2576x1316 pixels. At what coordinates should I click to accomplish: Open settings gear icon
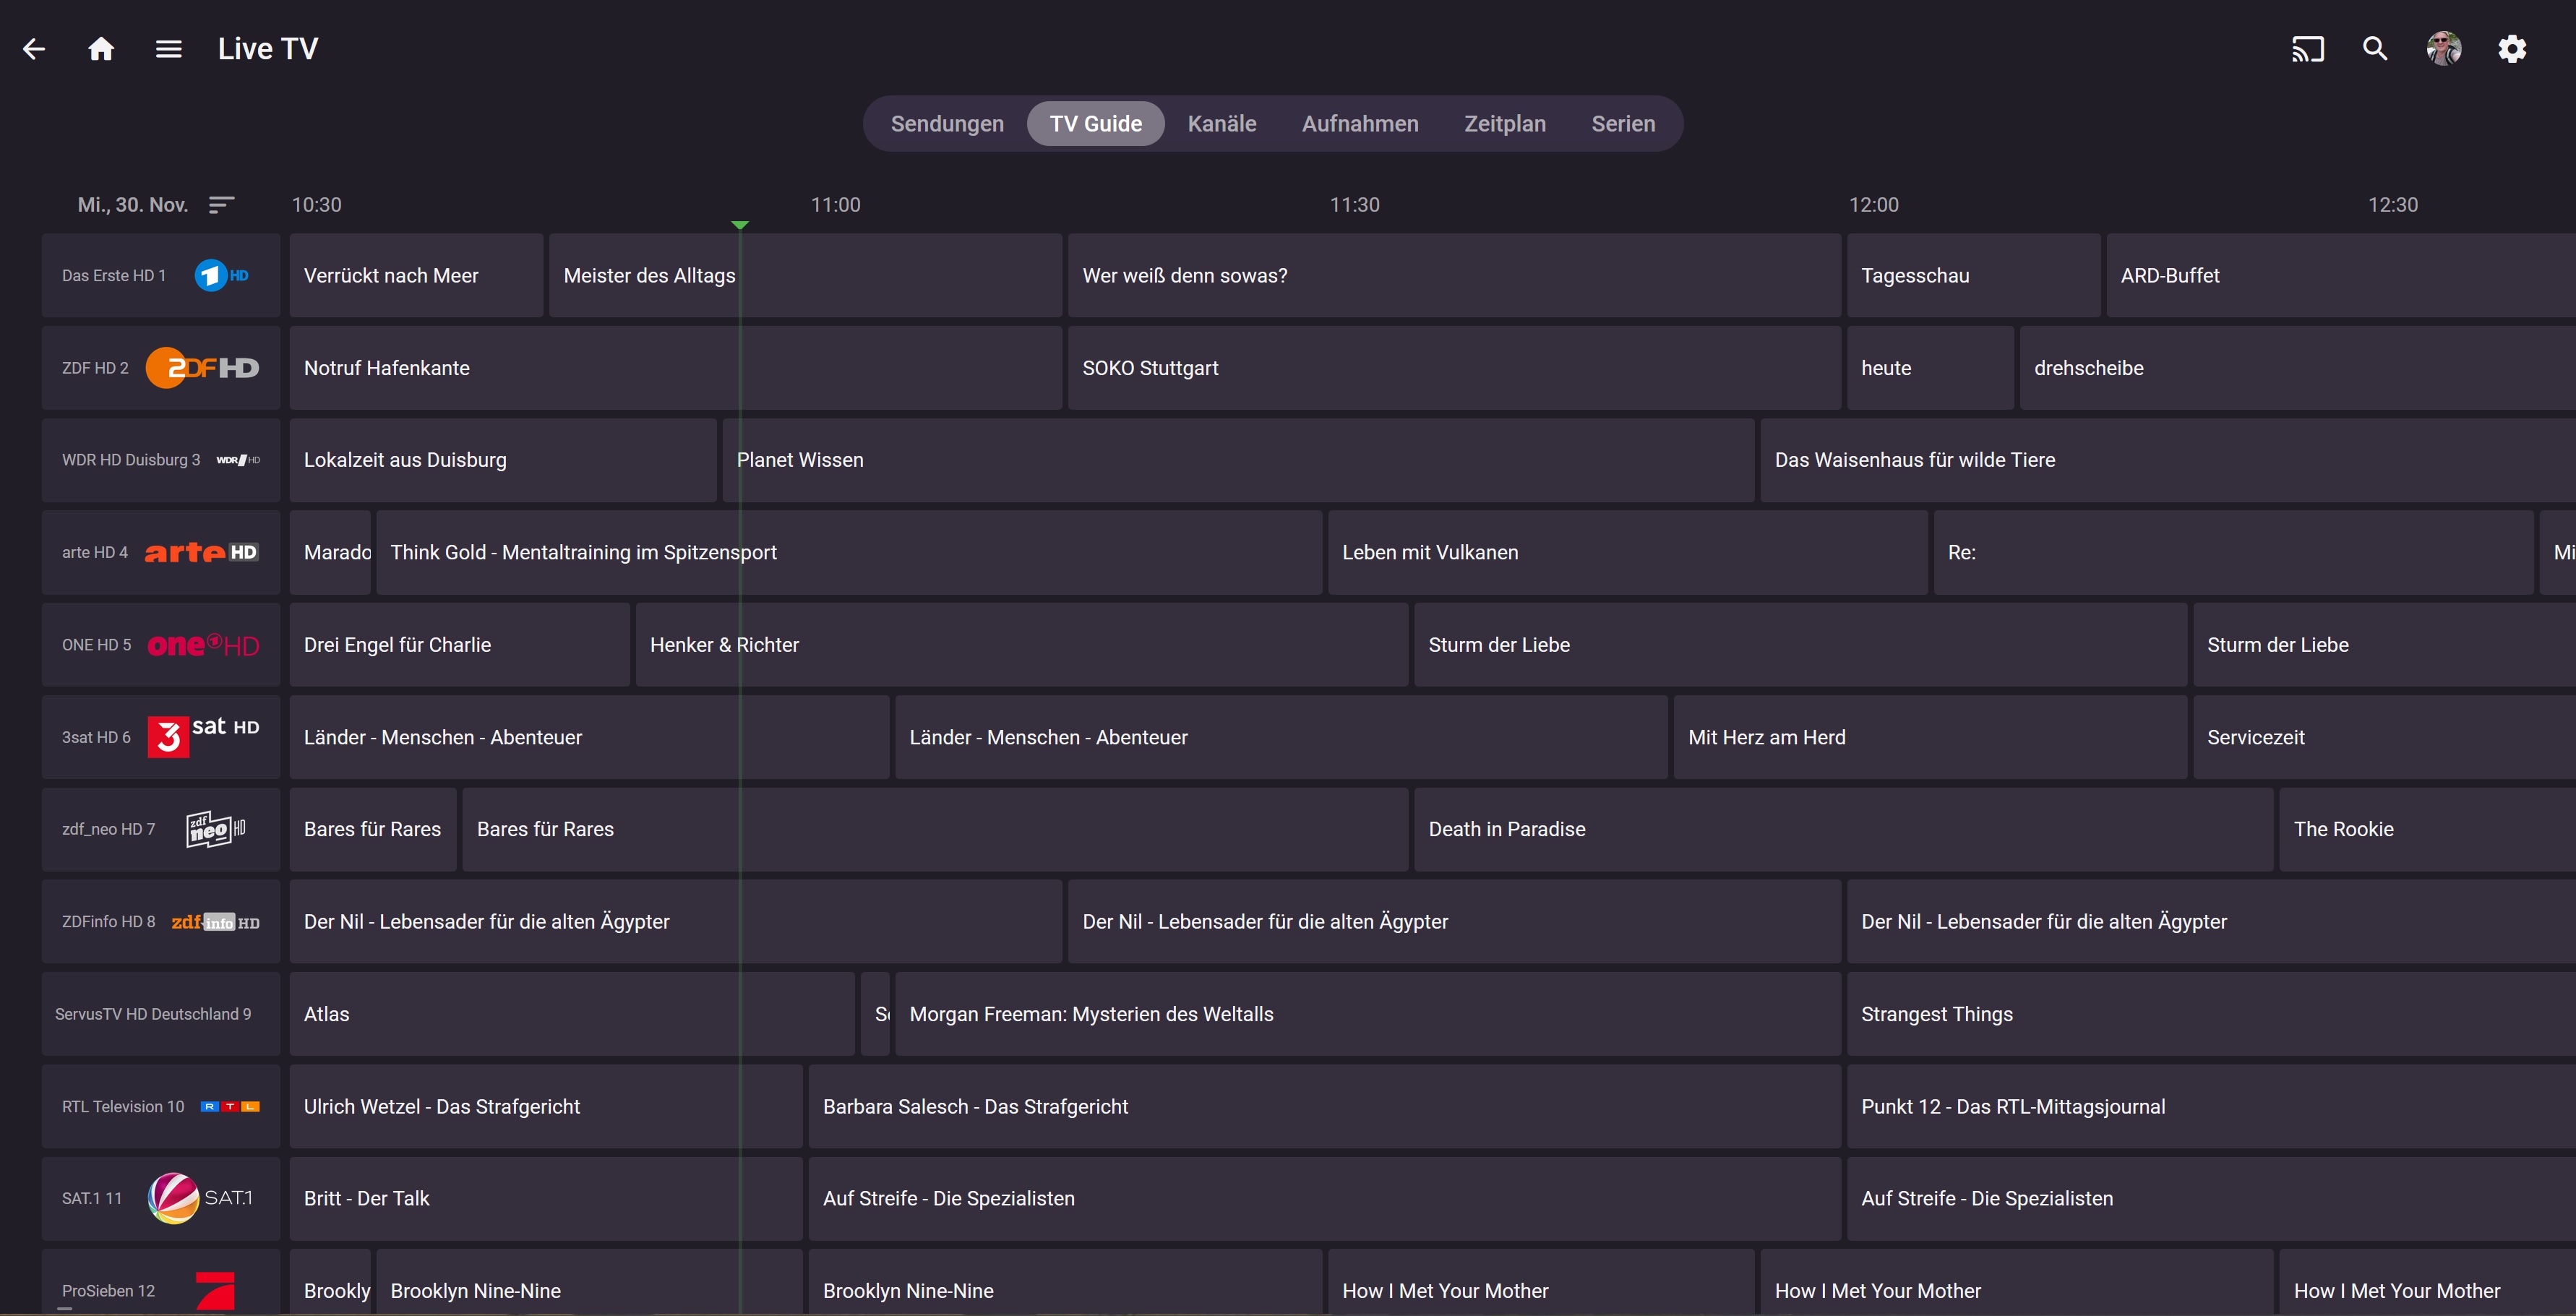[2512, 49]
